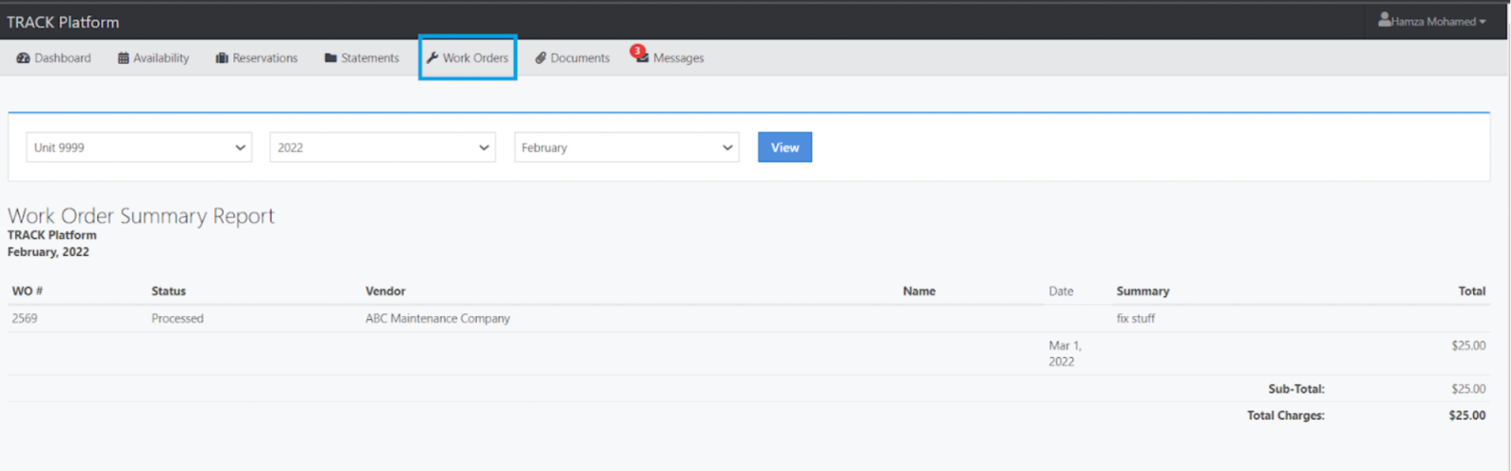Click the Availability calendar icon
The height and width of the screenshot is (471, 1511).
coord(123,59)
